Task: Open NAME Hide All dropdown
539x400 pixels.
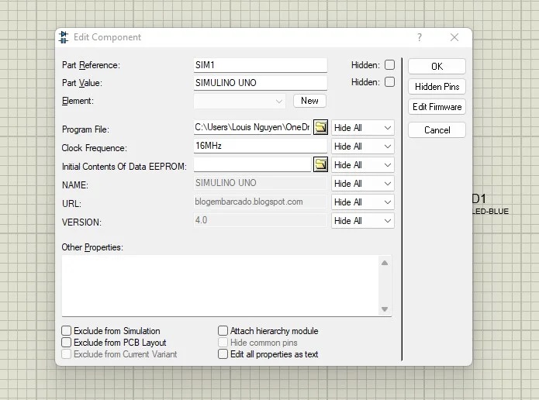Action: click(x=363, y=184)
